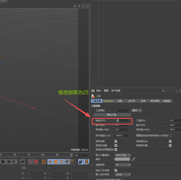Click the gray 颜色 color swatch
This screenshot has width=181, height=180.
[x=123, y=159]
